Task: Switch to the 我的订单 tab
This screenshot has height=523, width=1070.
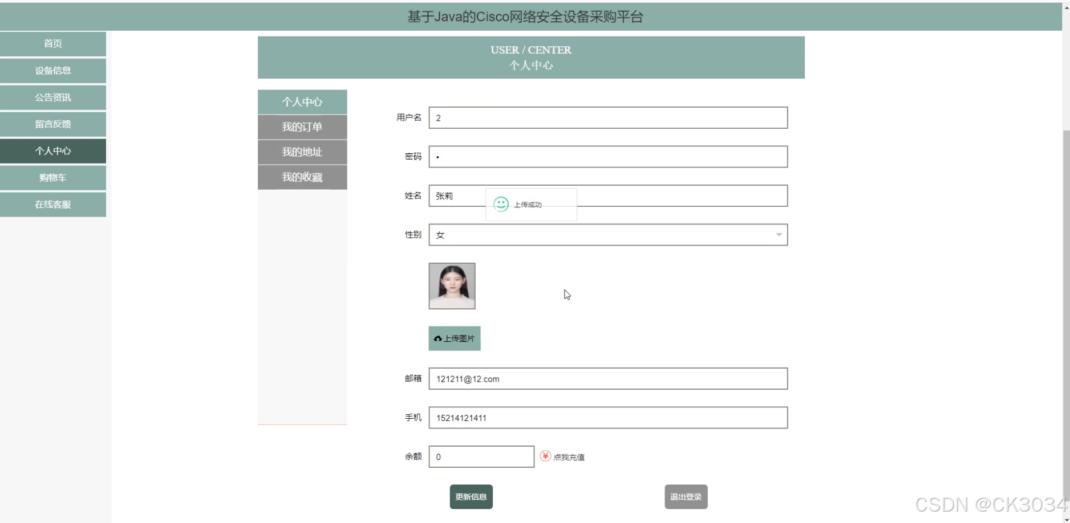Action: click(302, 127)
